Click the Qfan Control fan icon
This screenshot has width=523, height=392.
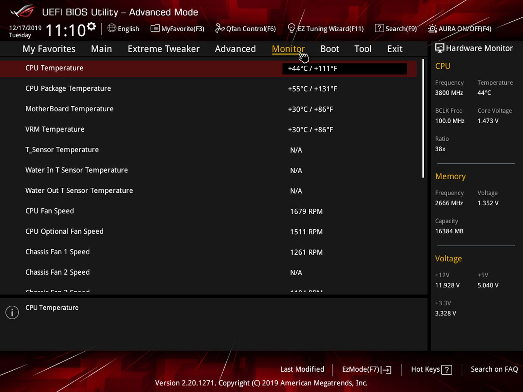(x=219, y=28)
